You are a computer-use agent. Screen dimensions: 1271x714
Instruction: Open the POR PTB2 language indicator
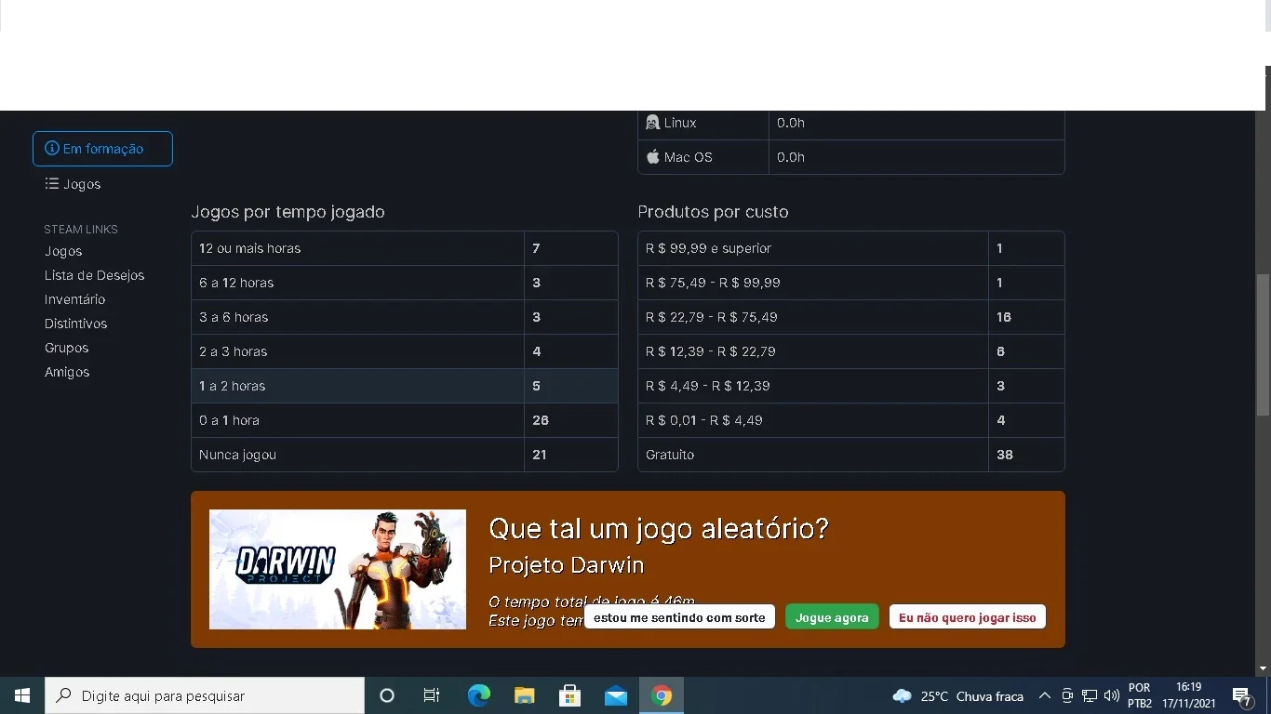tap(1140, 695)
